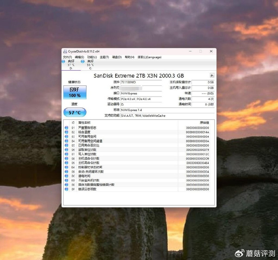Click the 通电次数 value 4 次

click(x=203, y=99)
